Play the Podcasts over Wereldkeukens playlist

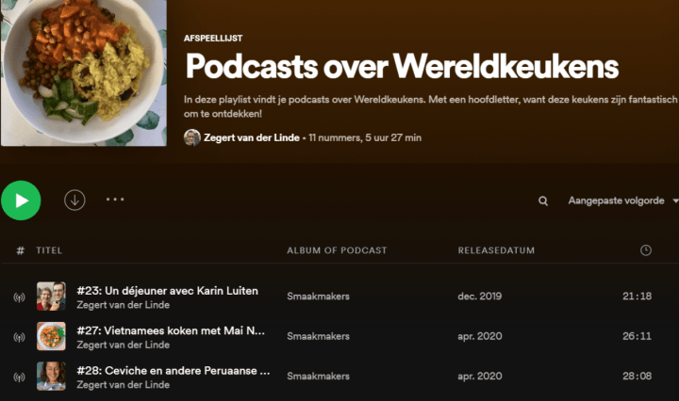point(21,200)
